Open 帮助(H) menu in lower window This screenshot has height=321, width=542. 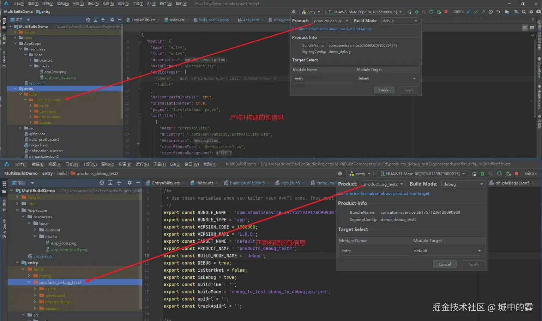[x=210, y=164]
